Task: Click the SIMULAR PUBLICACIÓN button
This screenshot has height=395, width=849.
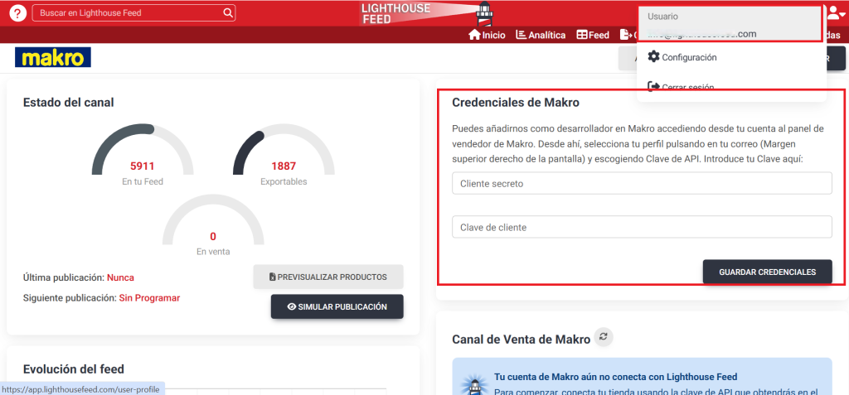Action: tap(337, 306)
